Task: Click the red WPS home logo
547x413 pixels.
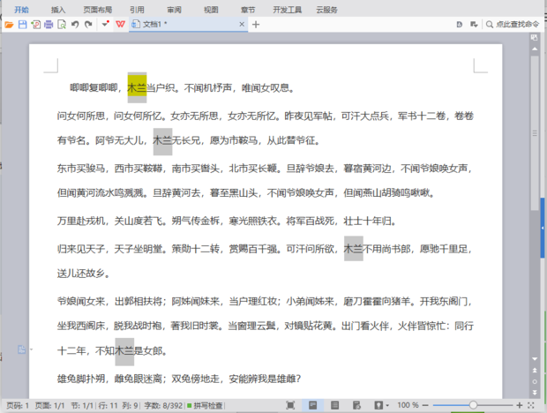Action: coord(120,24)
